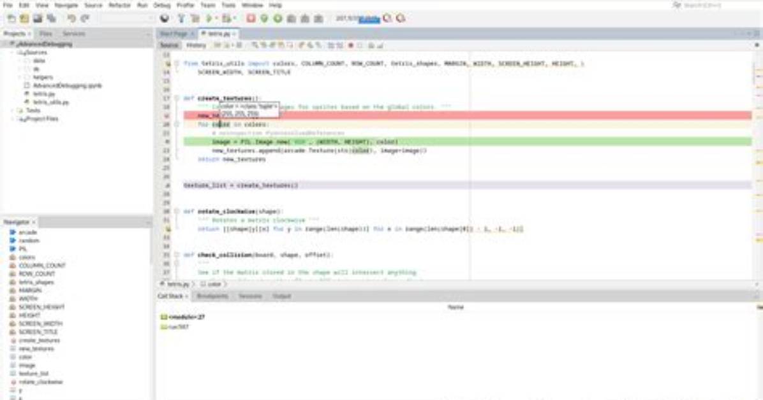Open the Start Page editor tab
This screenshot has height=400, width=763.
click(x=174, y=34)
